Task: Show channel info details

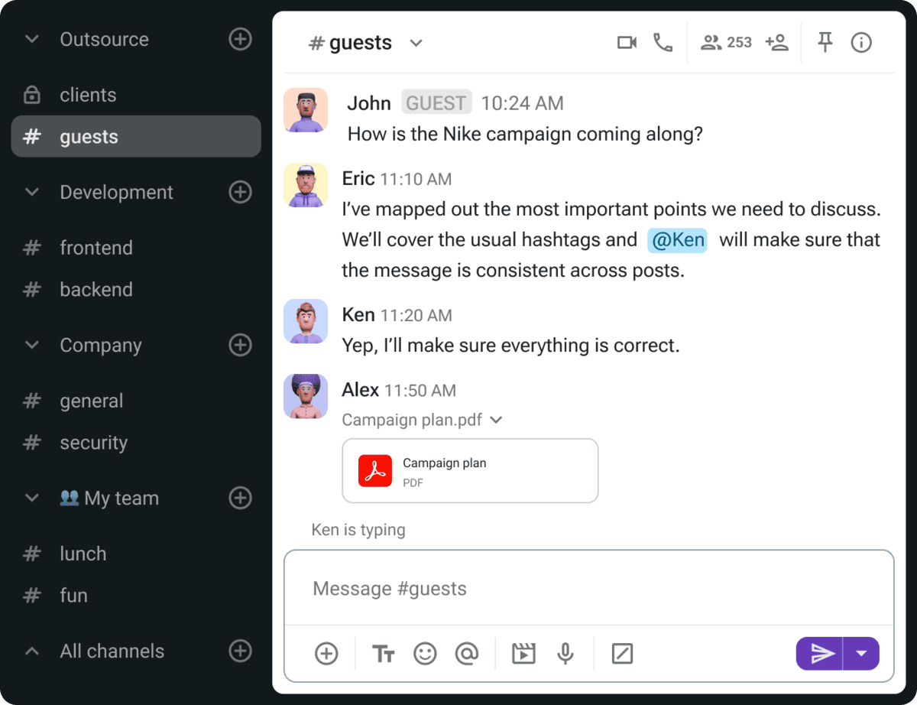Action: tap(861, 43)
